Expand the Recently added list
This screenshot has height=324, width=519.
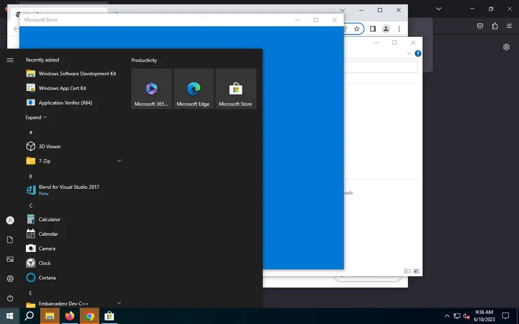click(x=36, y=117)
